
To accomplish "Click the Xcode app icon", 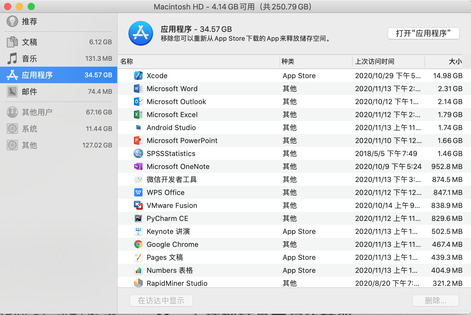I will (138, 76).
